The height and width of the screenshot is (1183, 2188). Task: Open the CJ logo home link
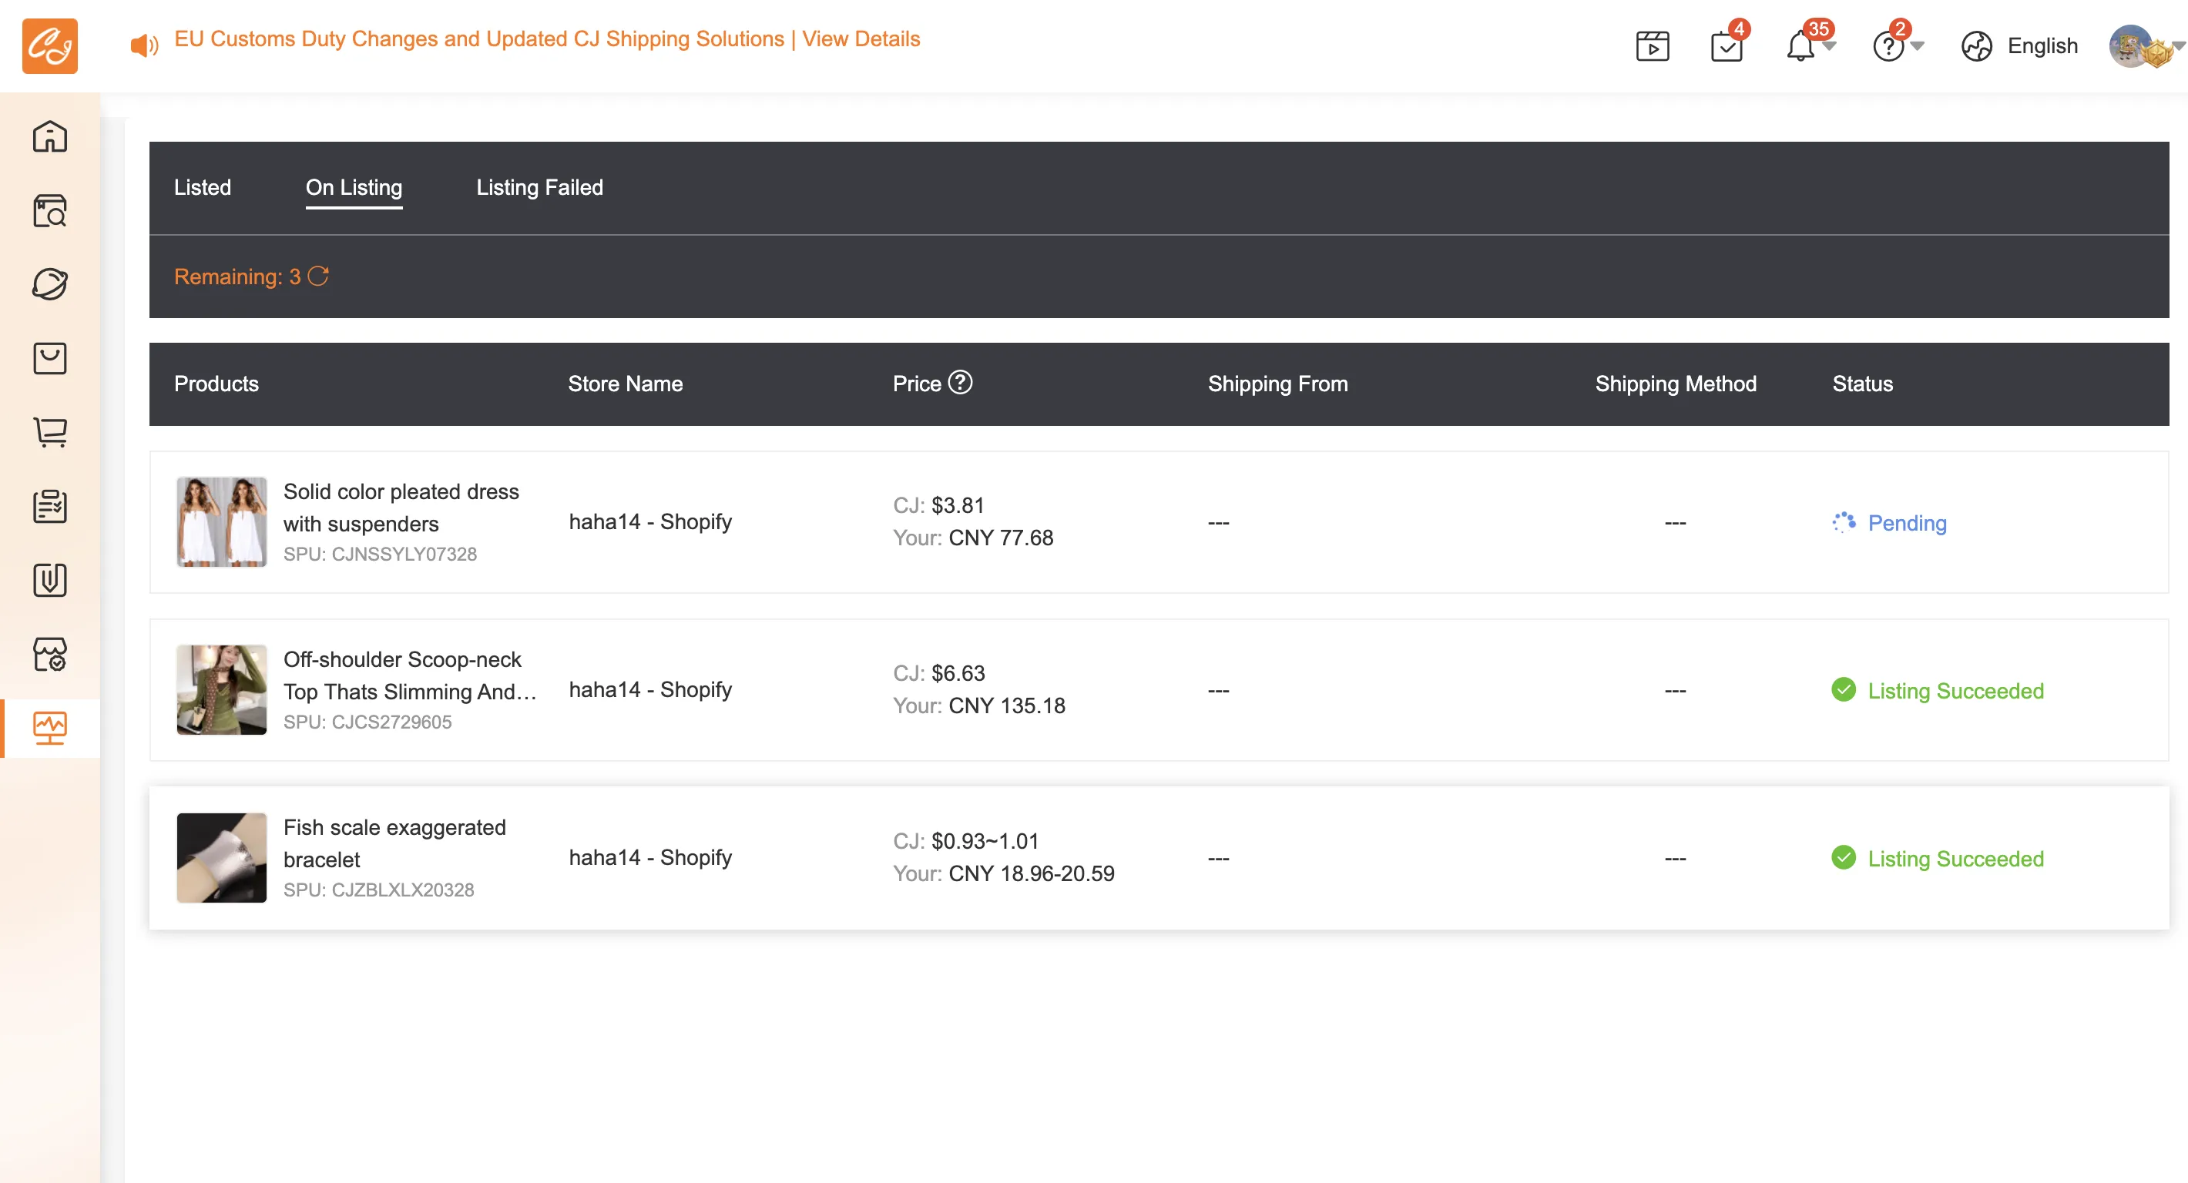49,46
